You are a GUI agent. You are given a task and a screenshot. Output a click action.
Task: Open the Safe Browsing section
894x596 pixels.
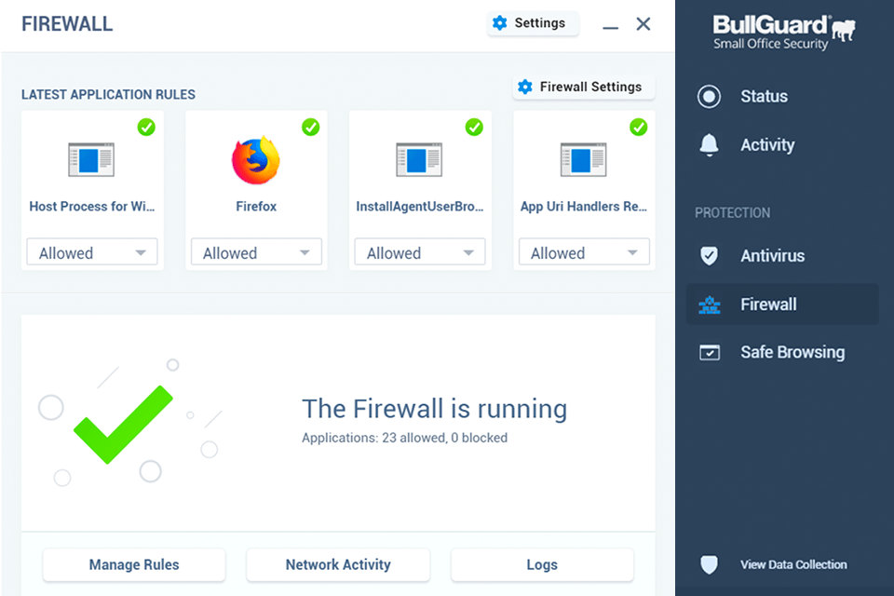[x=792, y=353]
